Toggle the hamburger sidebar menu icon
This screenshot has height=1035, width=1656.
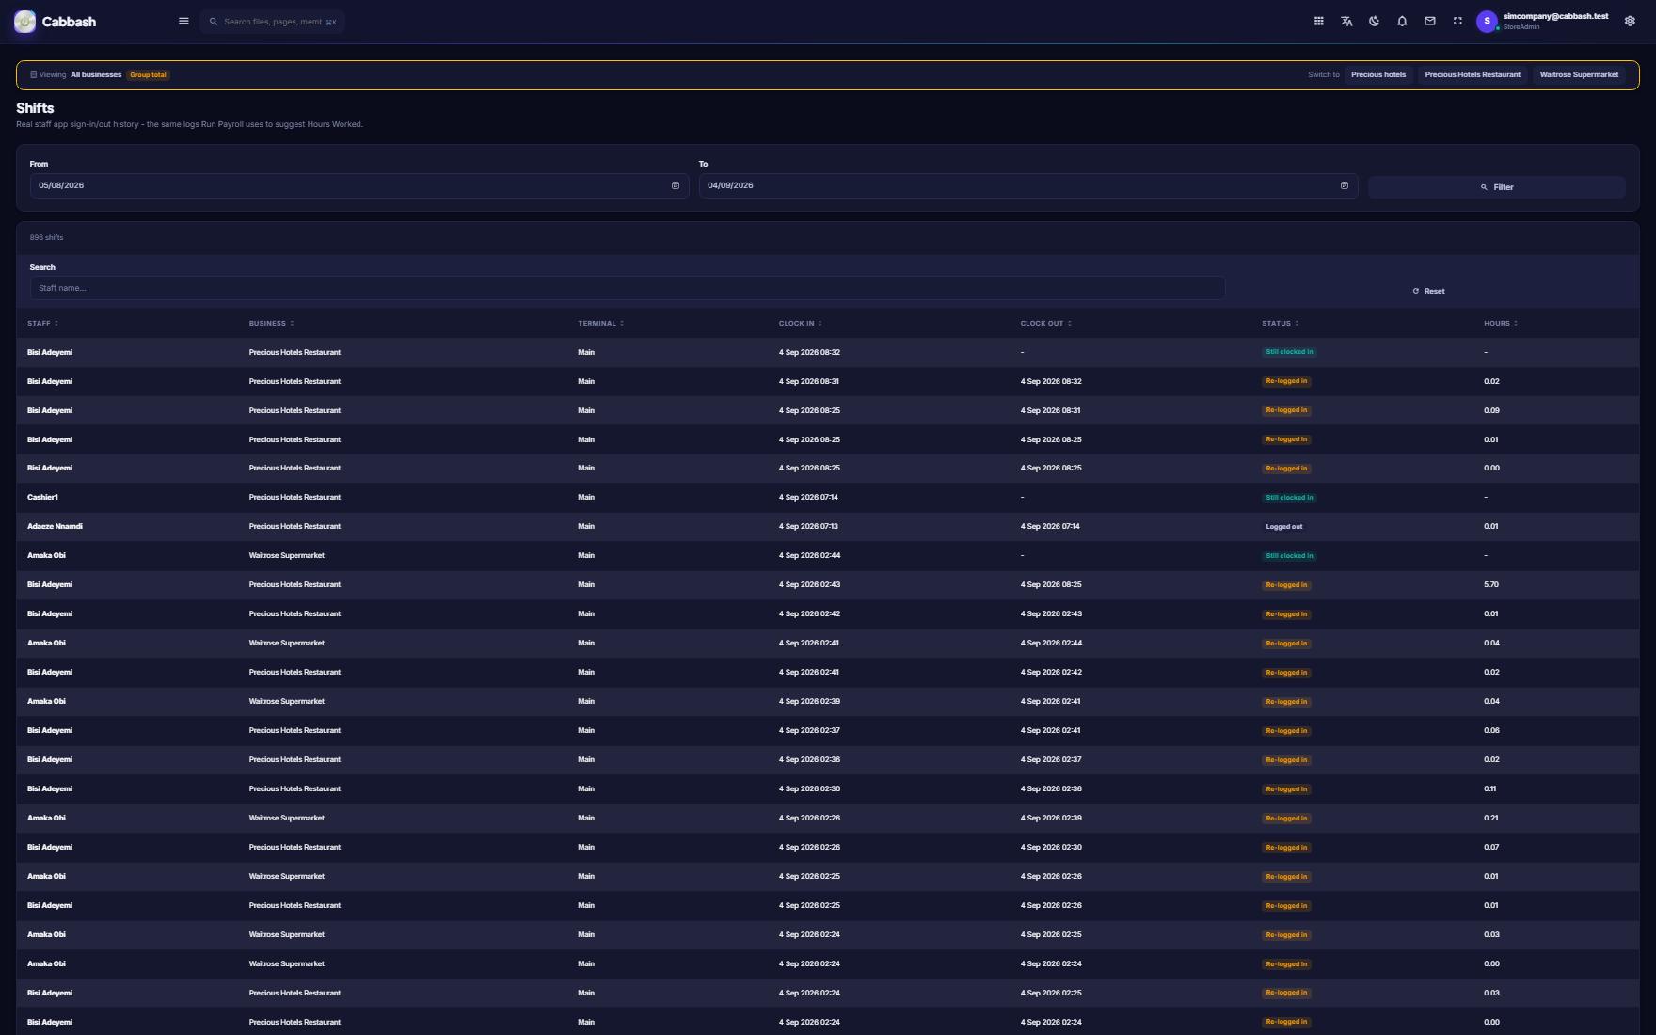pyautogui.click(x=183, y=21)
